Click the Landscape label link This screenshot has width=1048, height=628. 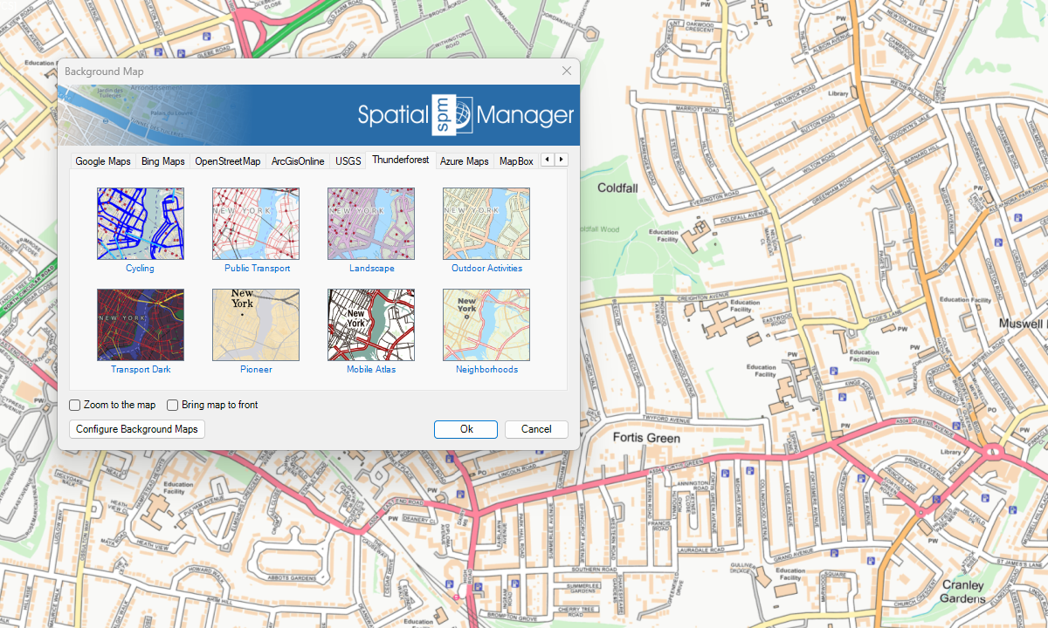coord(371,269)
